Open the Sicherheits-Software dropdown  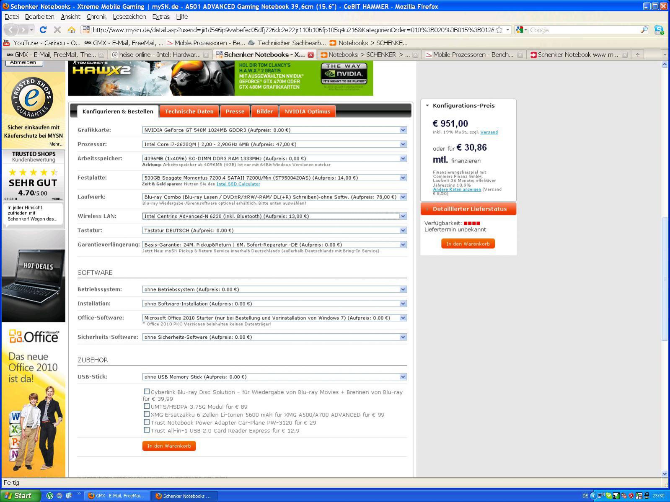(274, 337)
